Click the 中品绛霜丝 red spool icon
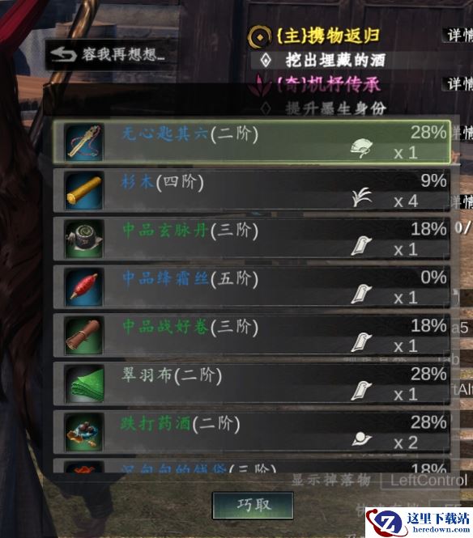 point(83,287)
